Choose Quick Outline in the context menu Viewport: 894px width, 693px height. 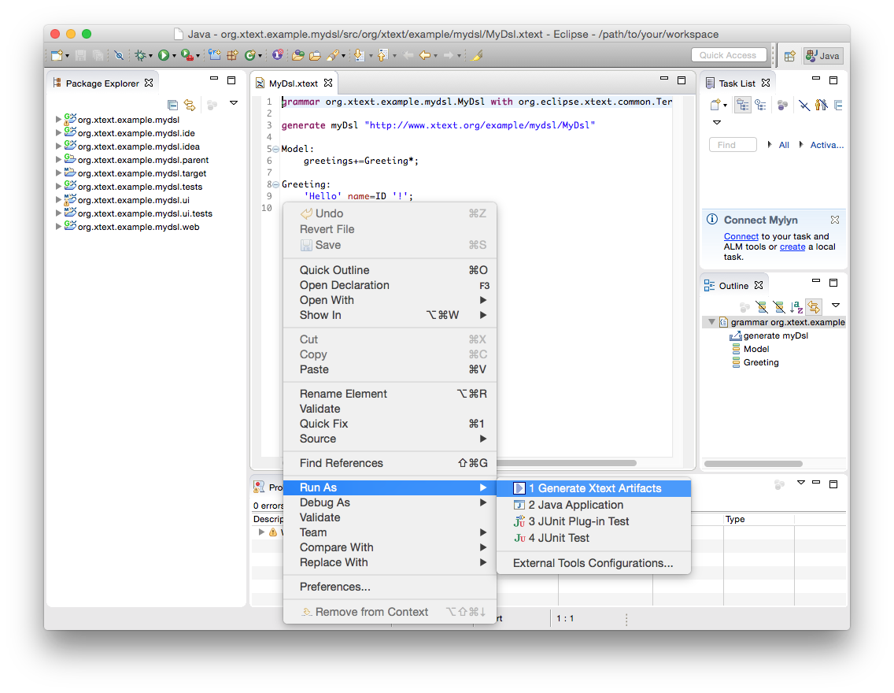point(334,270)
